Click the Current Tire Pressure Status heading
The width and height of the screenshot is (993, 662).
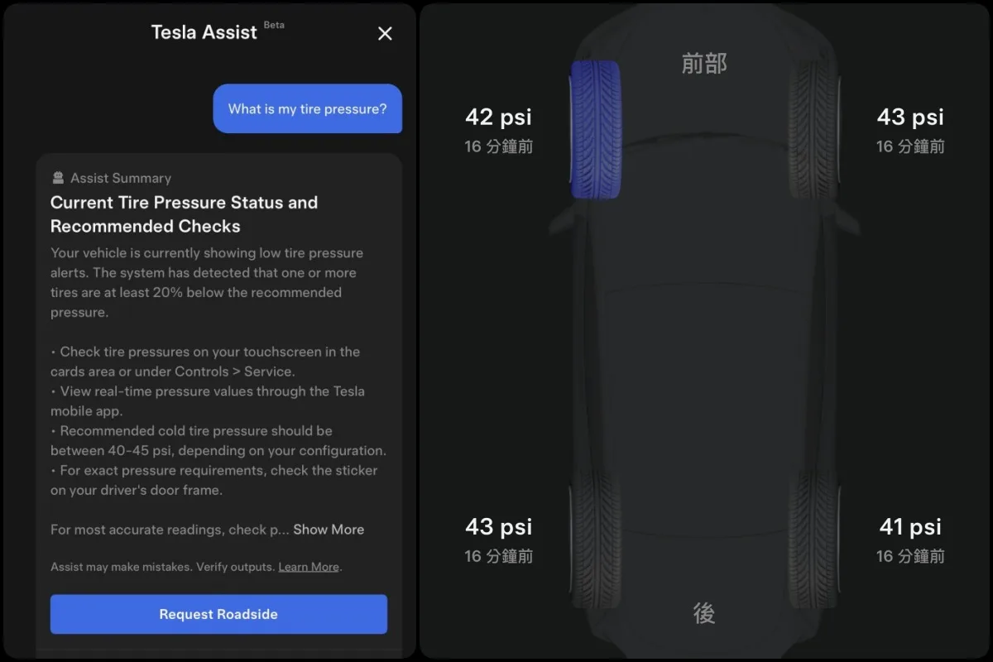(x=184, y=214)
